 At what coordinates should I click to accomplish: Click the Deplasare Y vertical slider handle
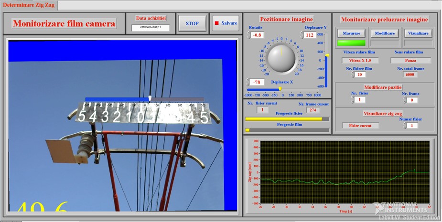pyautogui.click(x=327, y=55)
